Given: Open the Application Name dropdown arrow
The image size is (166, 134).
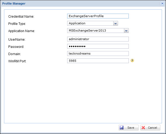Looking at the screenshot, I should (126, 31).
